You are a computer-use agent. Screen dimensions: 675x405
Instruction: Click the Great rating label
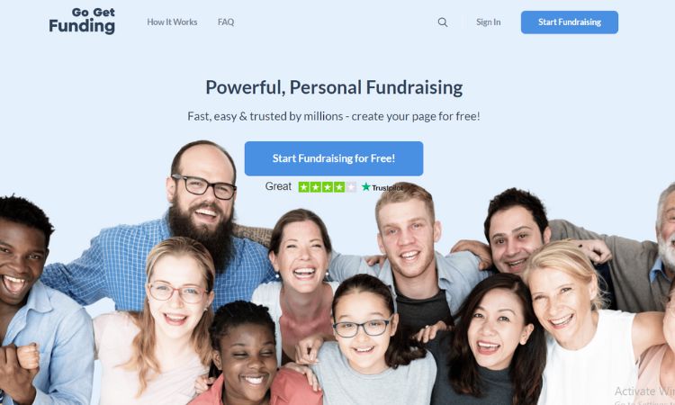click(278, 186)
